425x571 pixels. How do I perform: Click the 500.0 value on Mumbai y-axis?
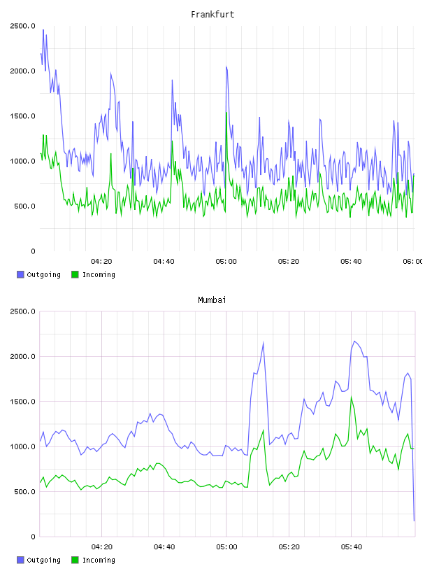point(25,492)
